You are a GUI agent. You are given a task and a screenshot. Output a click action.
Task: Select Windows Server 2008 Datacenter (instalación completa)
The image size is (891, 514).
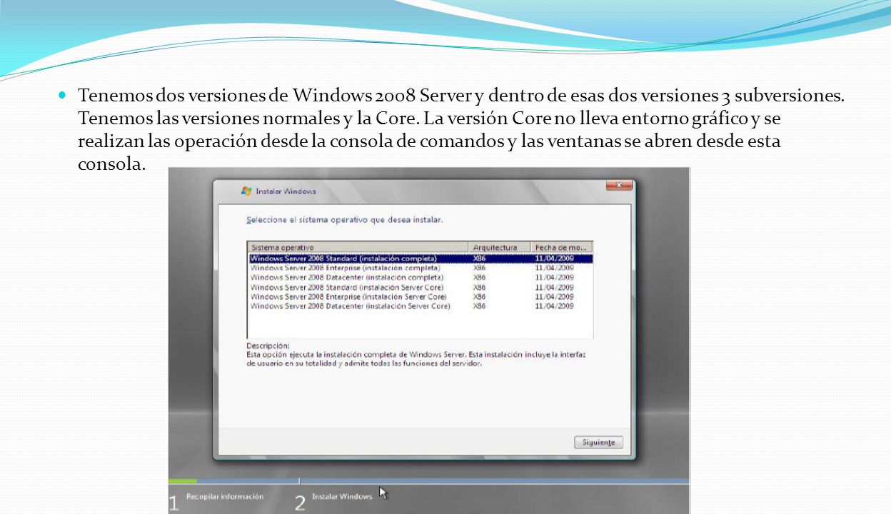(421, 277)
